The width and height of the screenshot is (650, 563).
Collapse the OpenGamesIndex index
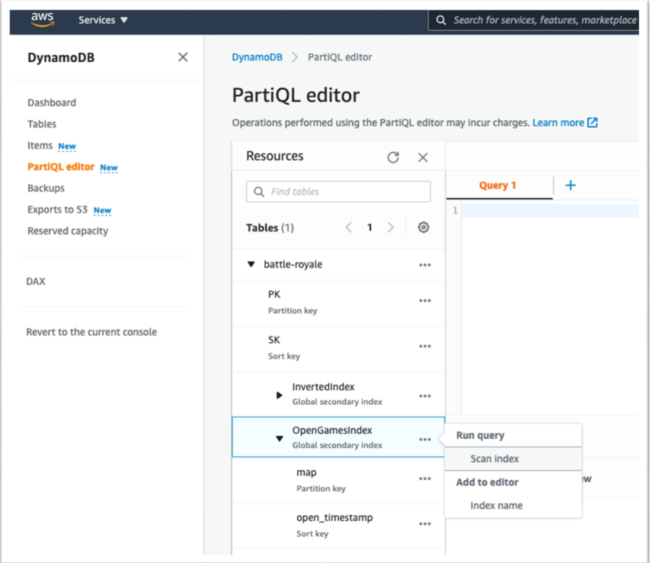coord(279,438)
